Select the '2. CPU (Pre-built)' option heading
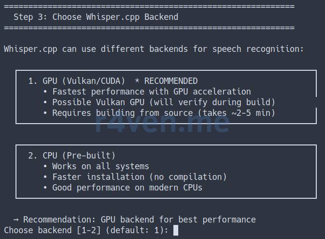 pyautogui.click(x=72, y=156)
